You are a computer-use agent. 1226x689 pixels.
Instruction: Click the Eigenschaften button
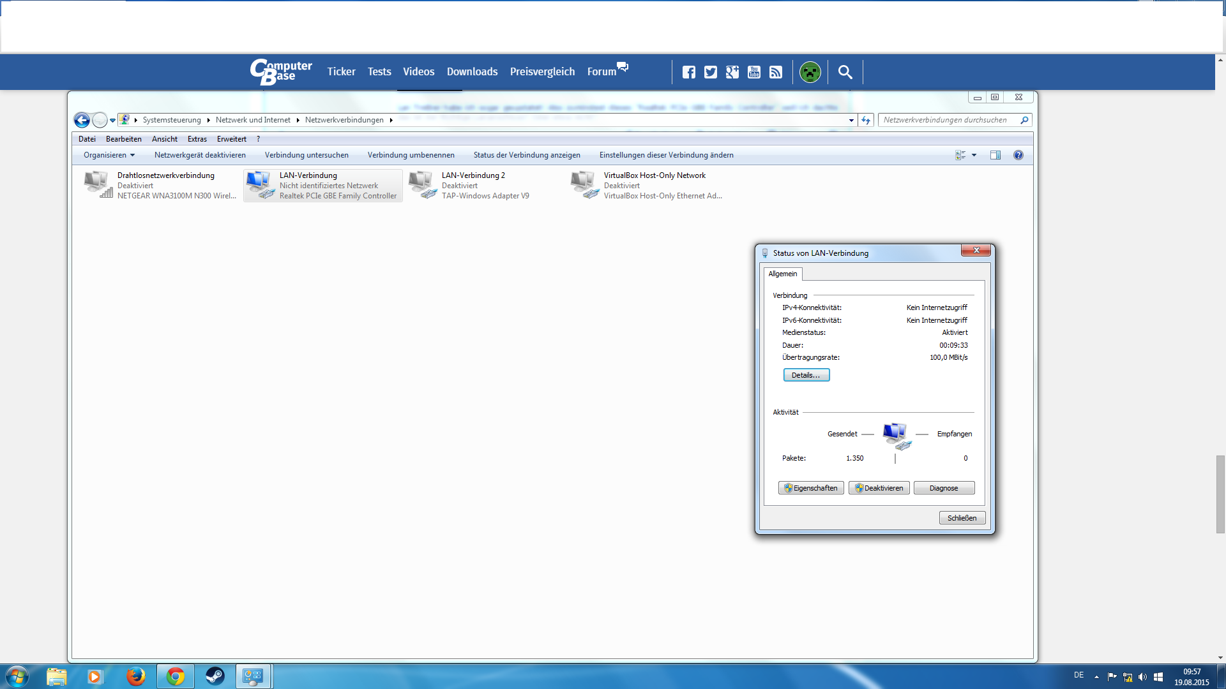pos(811,488)
